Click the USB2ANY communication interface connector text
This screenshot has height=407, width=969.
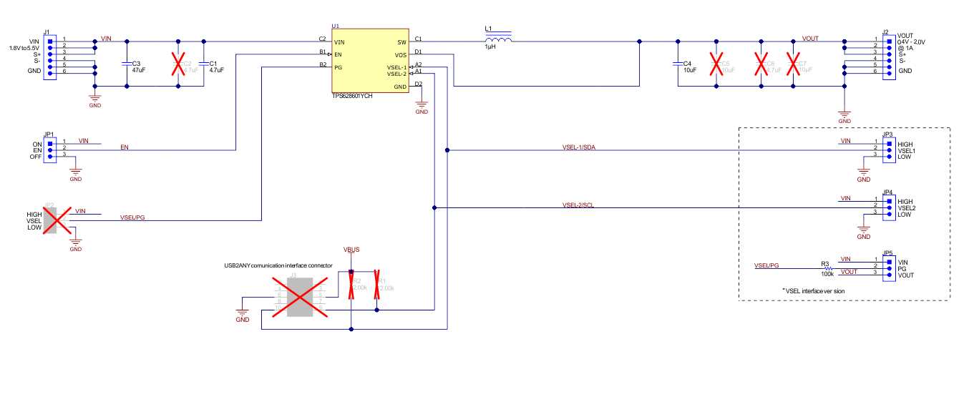(x=278, y=265)
